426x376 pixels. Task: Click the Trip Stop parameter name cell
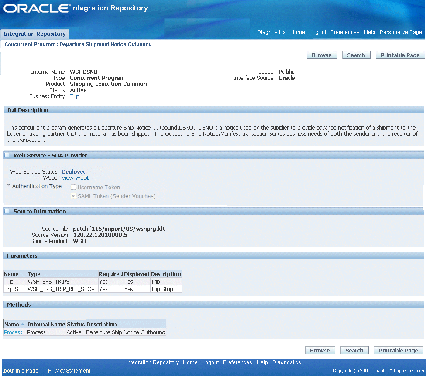(15, 289)
